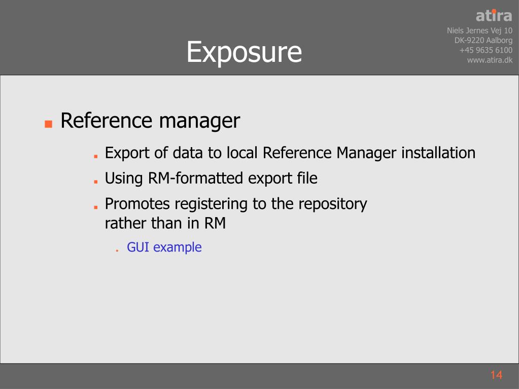This screenshot has height=389, width=519.
Task: Click slide number 14
Action: (x=496, y=375)
